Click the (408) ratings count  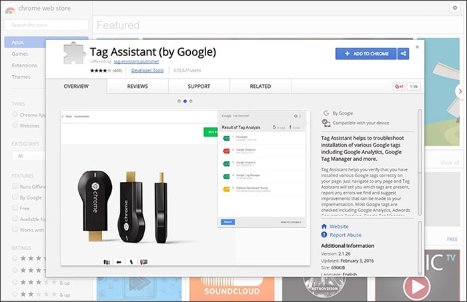[117, 71]
